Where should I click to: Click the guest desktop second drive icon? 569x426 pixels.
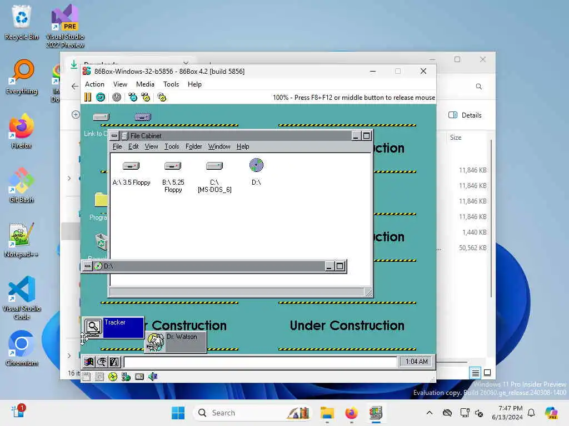coord(143,116)
